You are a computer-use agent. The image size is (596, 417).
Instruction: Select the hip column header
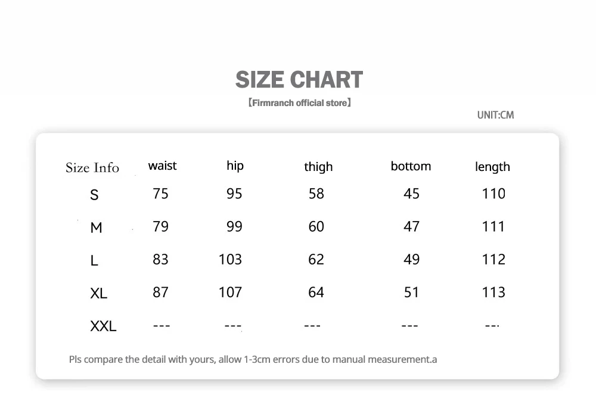235,166
